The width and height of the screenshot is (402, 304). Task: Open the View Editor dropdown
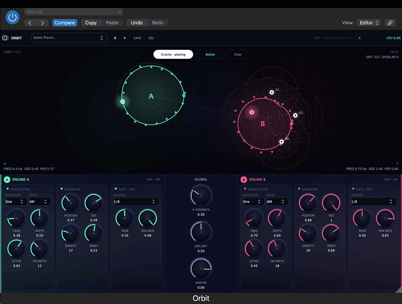(369, 23)
